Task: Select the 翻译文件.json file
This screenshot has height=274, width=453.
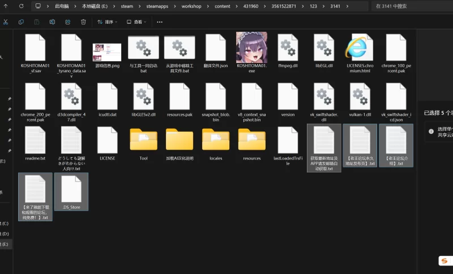Action: [x=216, y=51]
